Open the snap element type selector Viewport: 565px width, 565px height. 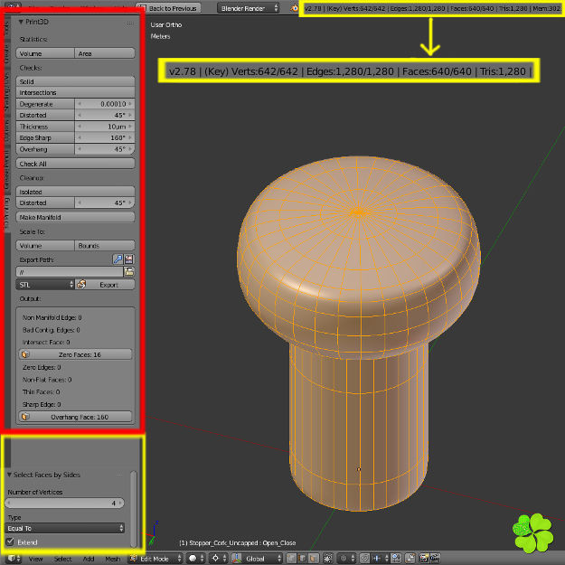[381, 559]
